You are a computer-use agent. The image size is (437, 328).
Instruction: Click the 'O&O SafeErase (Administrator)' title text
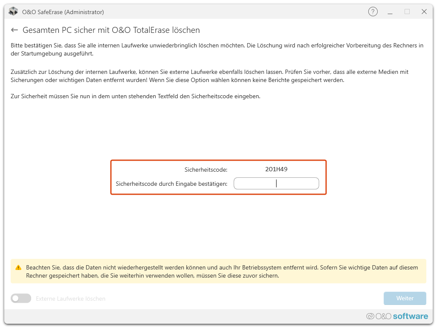click(x=63, y=12)
